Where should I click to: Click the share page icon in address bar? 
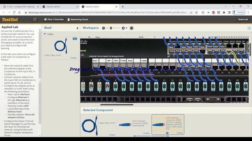(x=191, y=13)
